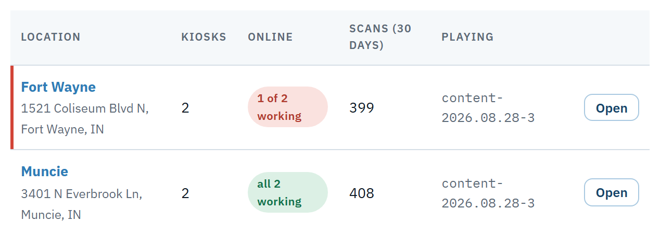Click the Fort Wayne address text
This screenshot has width=660, height=245.
pyautogui.click(x=85, y=119)
